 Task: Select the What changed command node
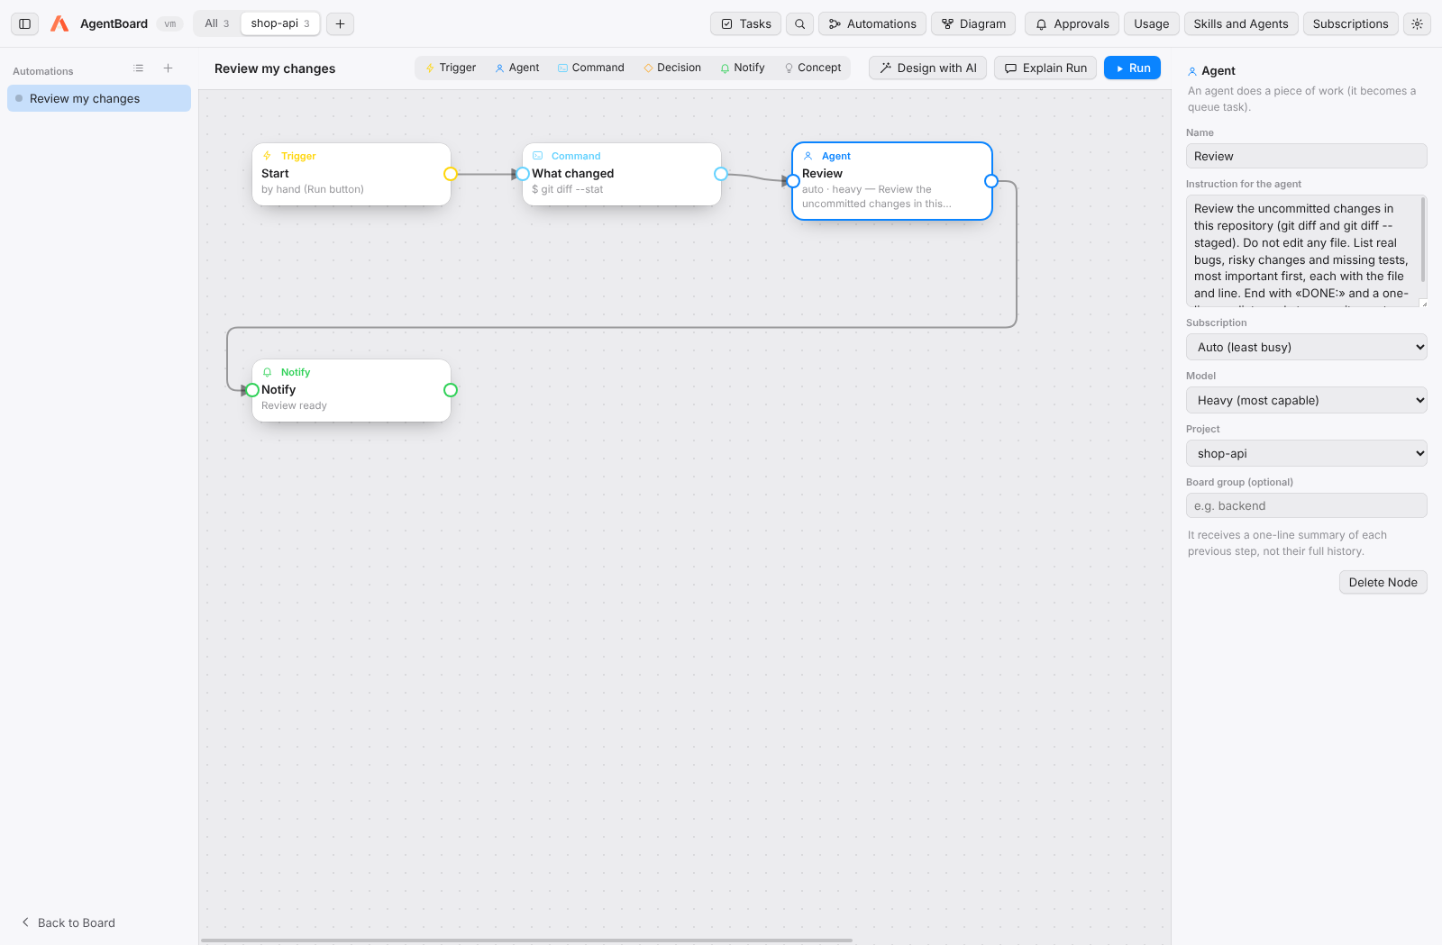(622, 174)
